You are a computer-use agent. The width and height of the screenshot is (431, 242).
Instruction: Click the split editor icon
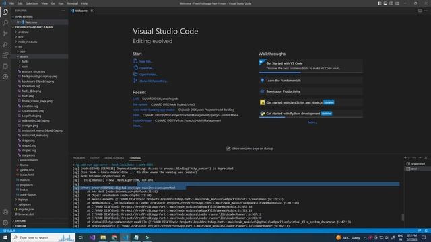coord(420,11)
